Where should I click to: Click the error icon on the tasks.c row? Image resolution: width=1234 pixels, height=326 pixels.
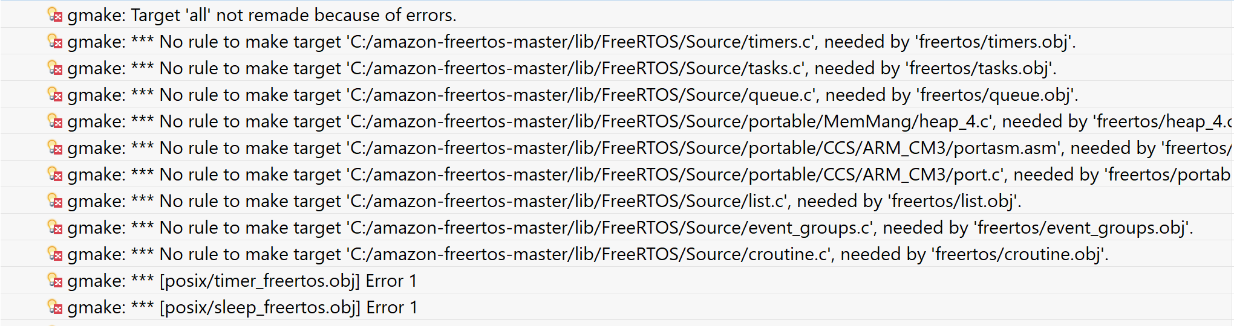tap(55, 68)
